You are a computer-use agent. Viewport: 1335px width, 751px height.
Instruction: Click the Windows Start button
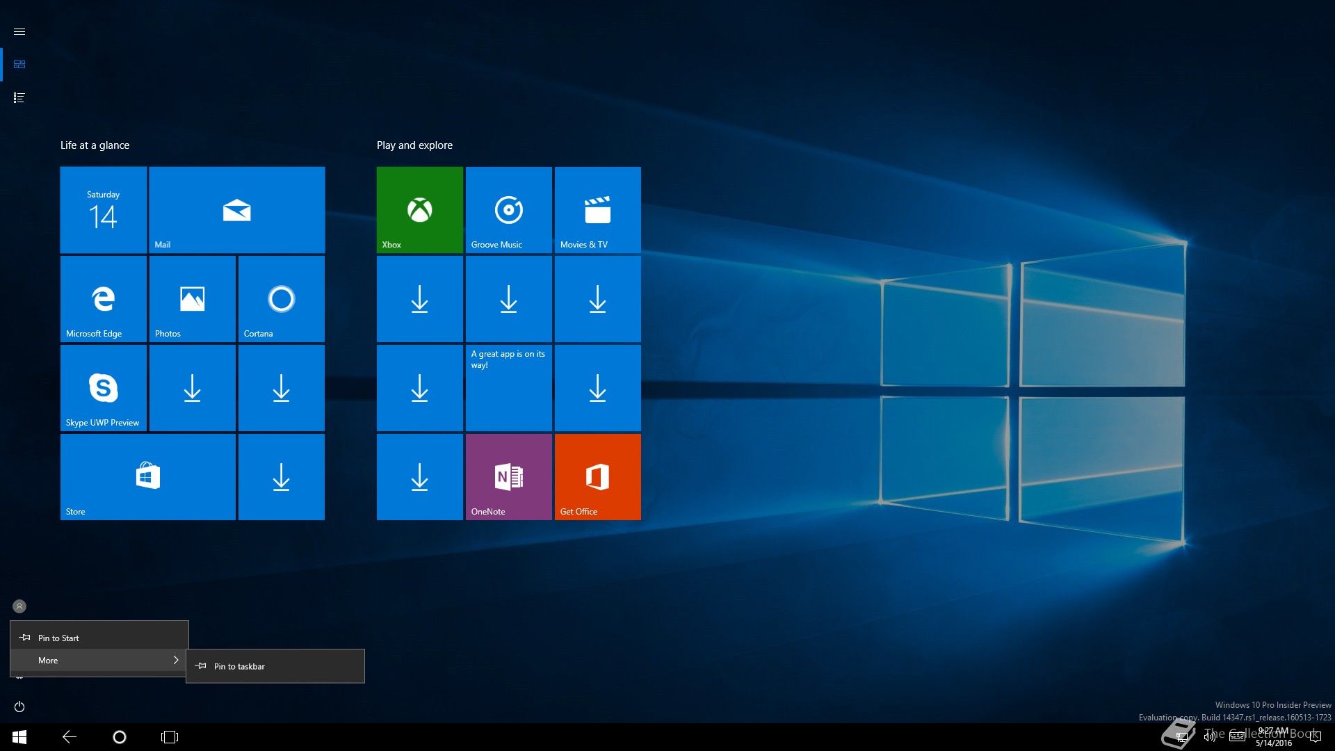[19, 737]
